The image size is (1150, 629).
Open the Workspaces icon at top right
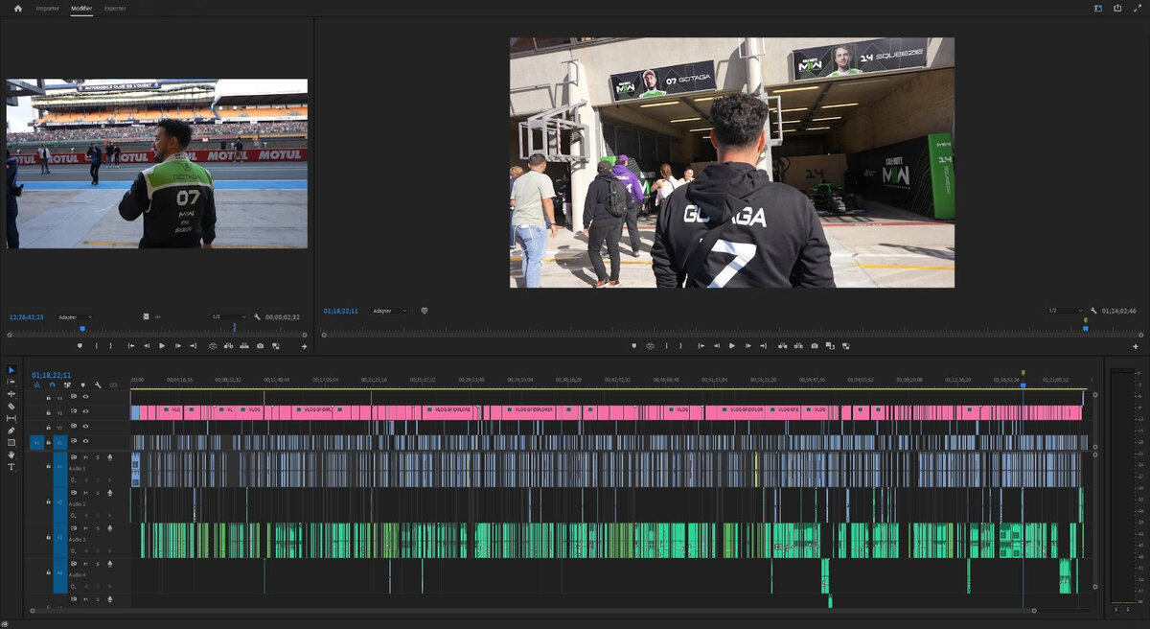(x=1098, y=8)
